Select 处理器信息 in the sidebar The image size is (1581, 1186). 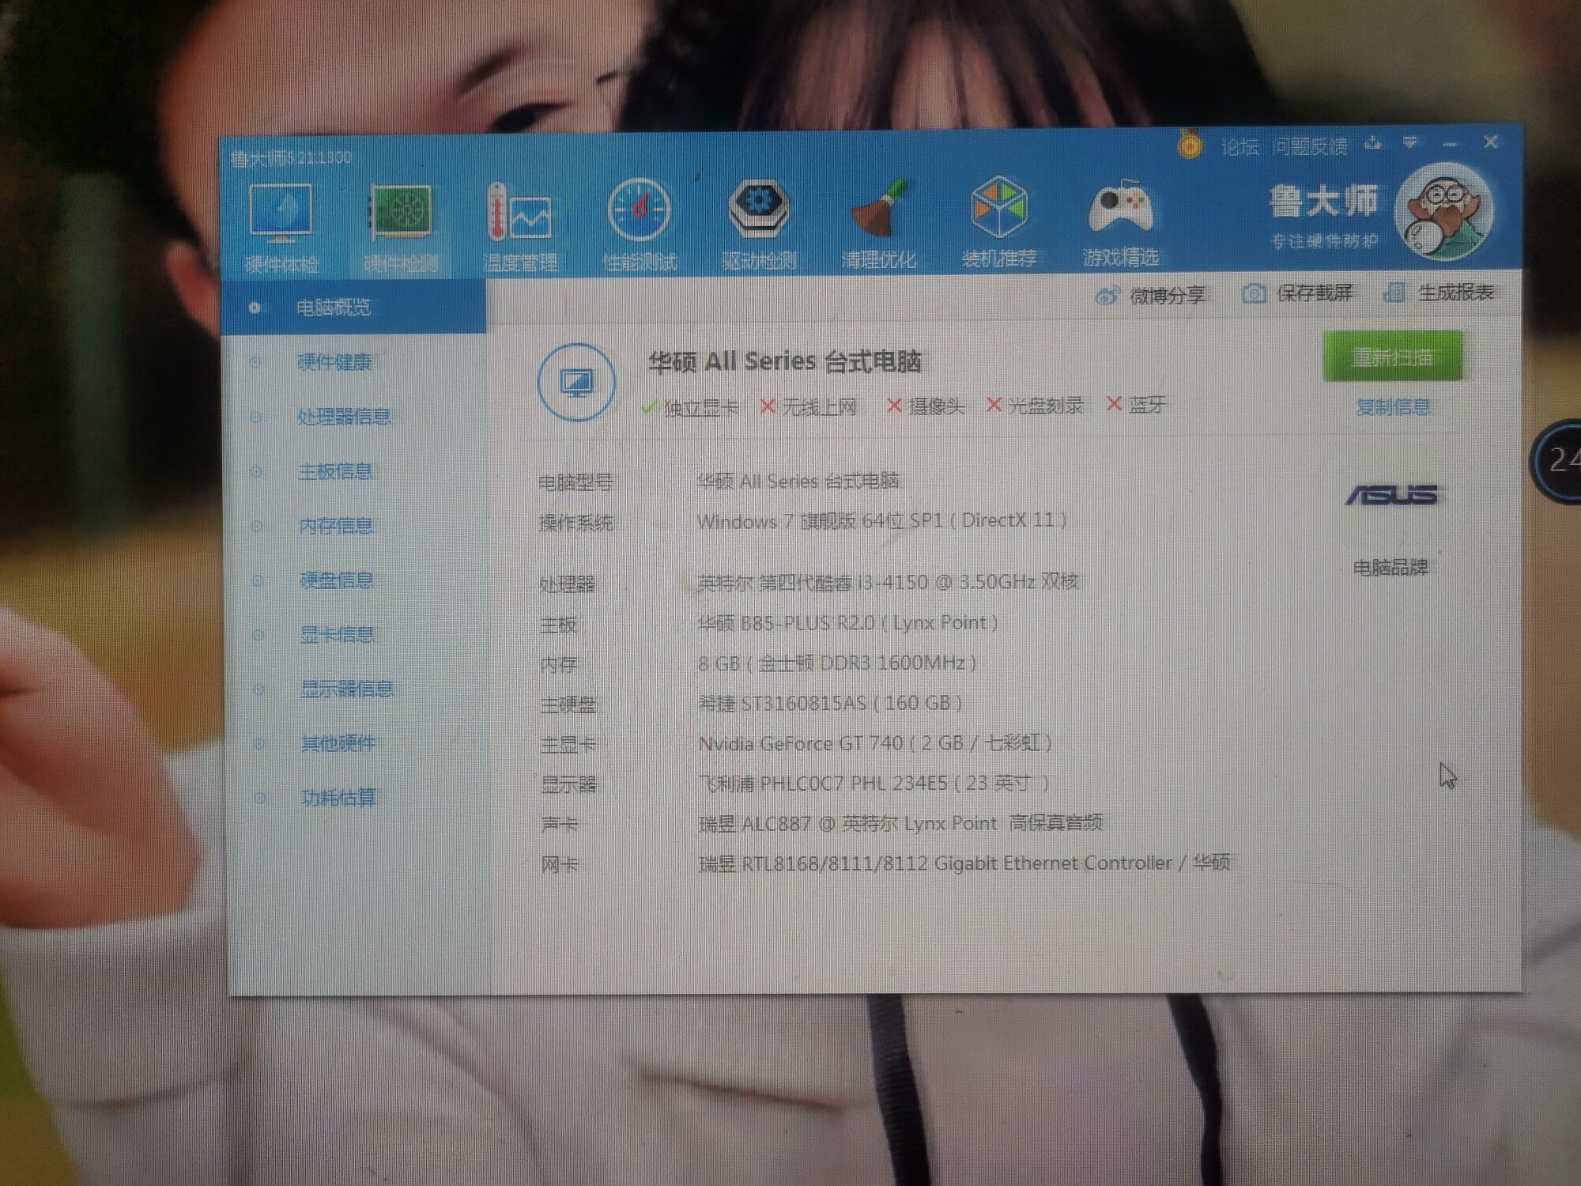[x=344, y=417]
